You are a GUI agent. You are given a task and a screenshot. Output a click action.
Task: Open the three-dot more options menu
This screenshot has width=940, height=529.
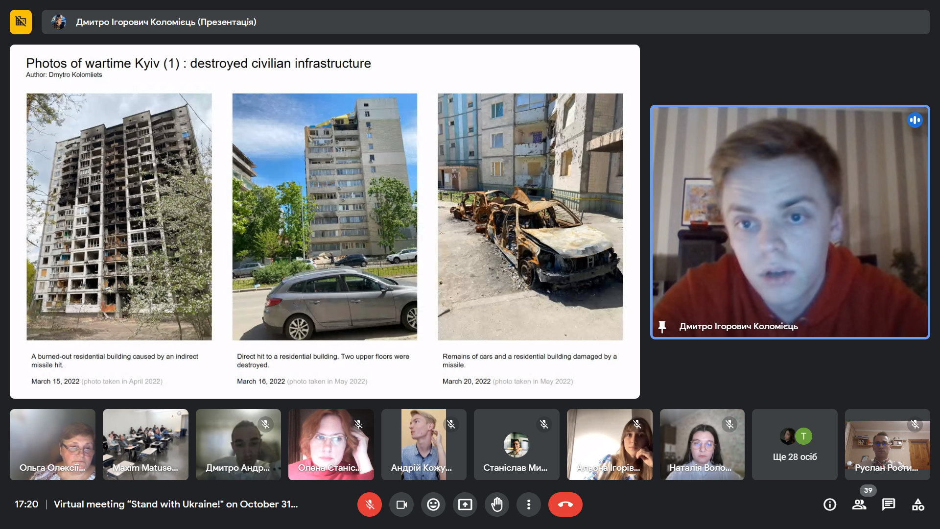click(x=529, y=505)
